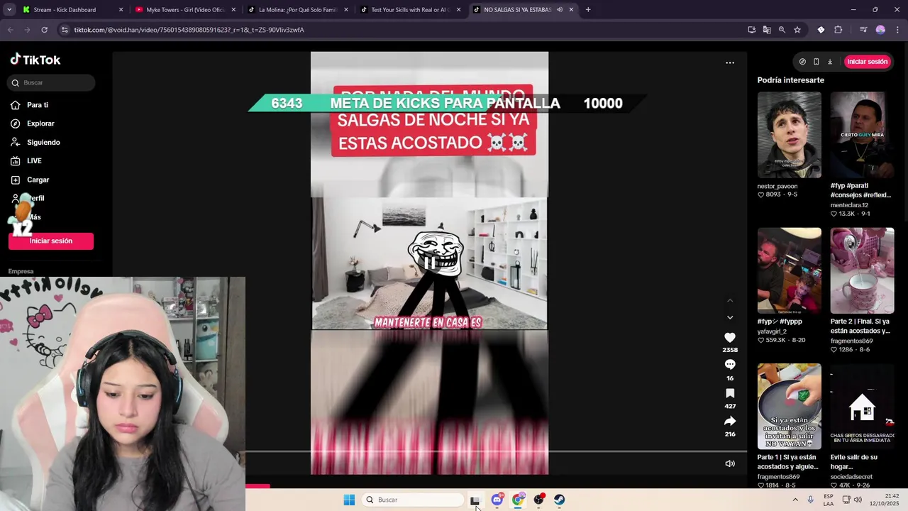908x511 pixels.
Task: Reload the current page
Action: click(44, 30)
